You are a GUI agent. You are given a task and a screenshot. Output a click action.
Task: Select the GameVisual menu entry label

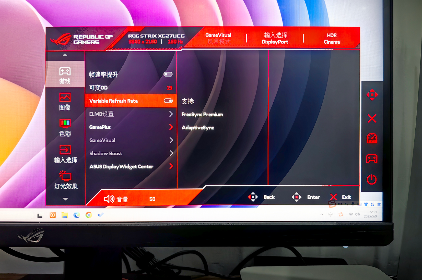[102, 140]
